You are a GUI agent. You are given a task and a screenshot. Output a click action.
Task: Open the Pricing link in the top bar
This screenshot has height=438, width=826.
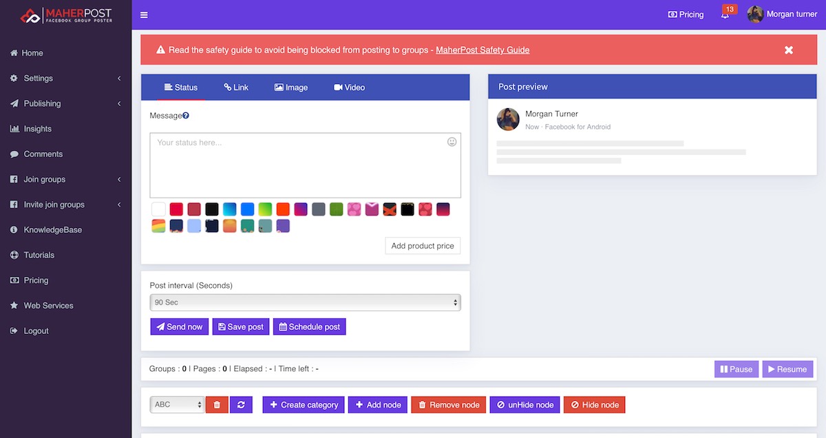pos(686,14)
